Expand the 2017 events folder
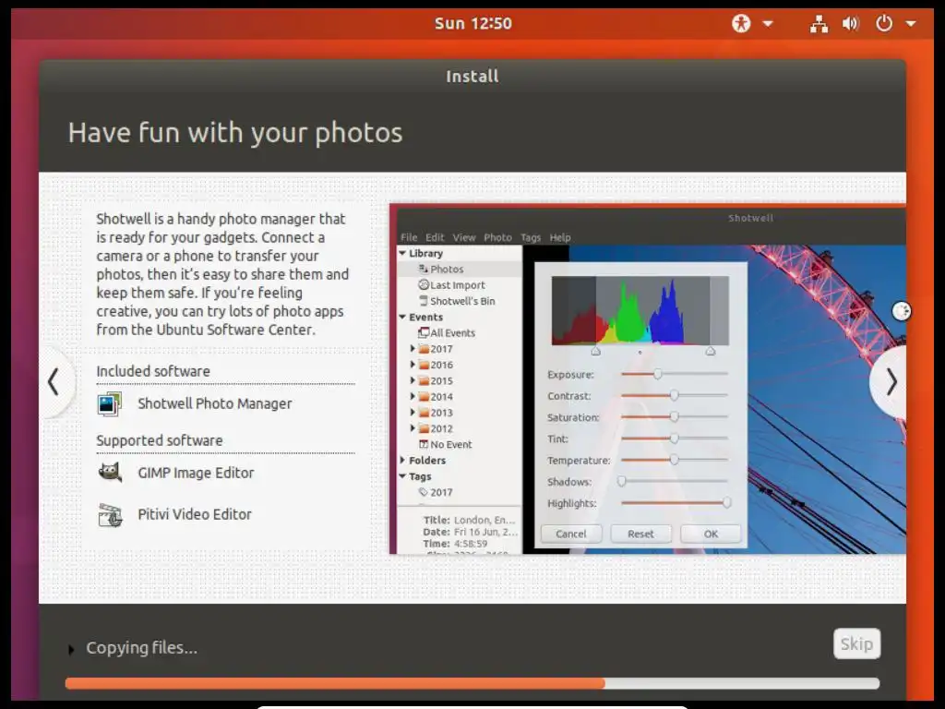The width and height of the screenshot is (945, 709). [x=413, y=348]
